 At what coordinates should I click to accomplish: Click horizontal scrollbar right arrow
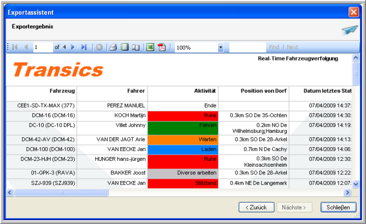347,192
